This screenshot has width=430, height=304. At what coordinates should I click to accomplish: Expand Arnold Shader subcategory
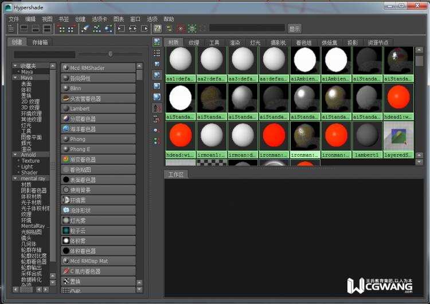(x=19, y=172)
